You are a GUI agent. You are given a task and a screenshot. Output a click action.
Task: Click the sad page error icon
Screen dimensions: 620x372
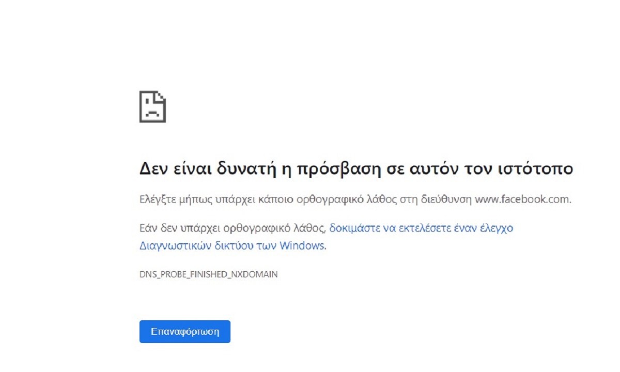(152, 107)
